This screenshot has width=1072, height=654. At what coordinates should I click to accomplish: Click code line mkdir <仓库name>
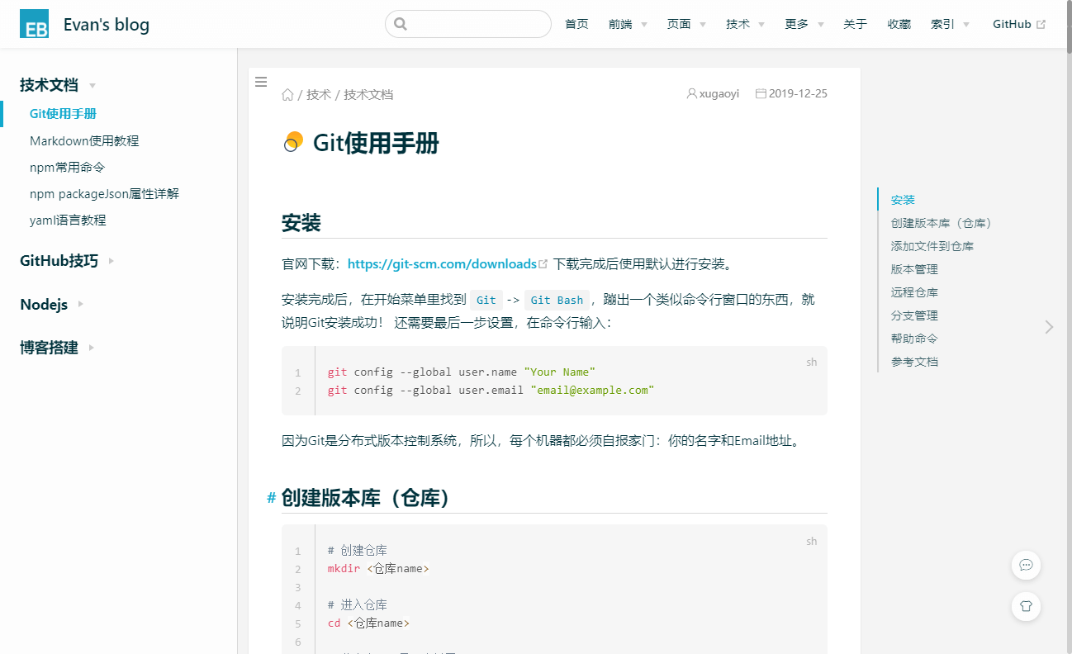(x=378, y=568)
